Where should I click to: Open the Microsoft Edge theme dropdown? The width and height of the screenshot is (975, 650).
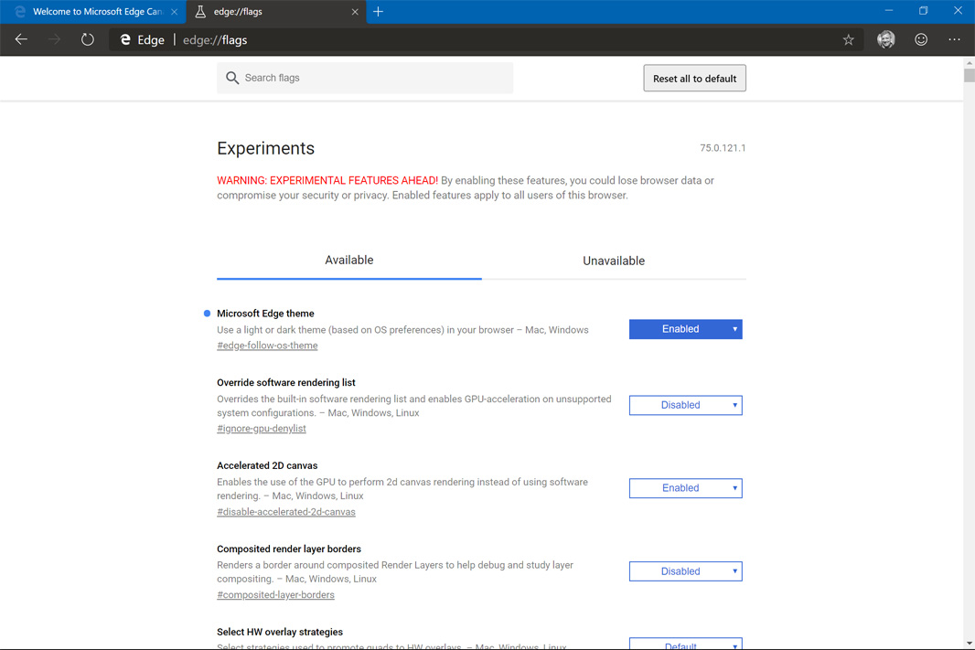[685, 329]
